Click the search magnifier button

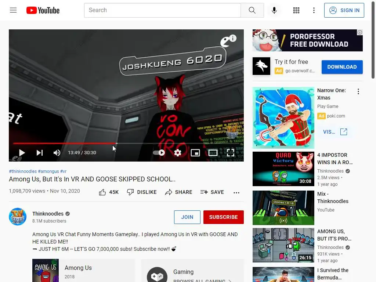pos(252,10)
